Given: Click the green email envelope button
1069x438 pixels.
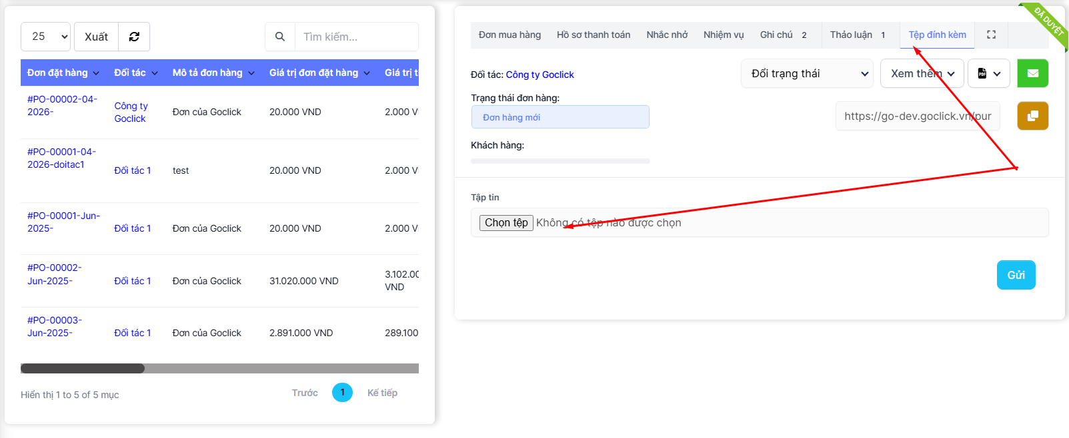Looking at the screenshot, I should click(x=1032, y=73).
